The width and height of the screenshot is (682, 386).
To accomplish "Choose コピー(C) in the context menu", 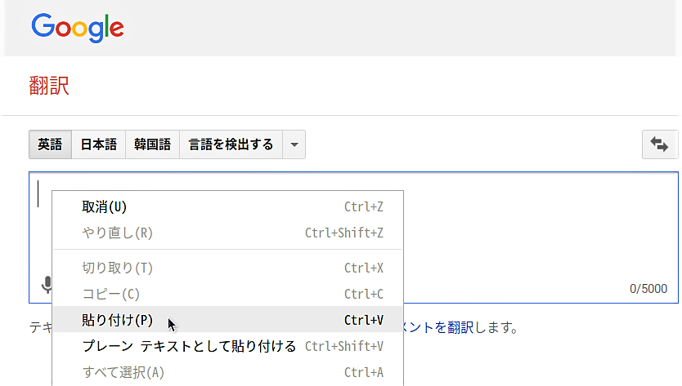I will coord(228,294).
